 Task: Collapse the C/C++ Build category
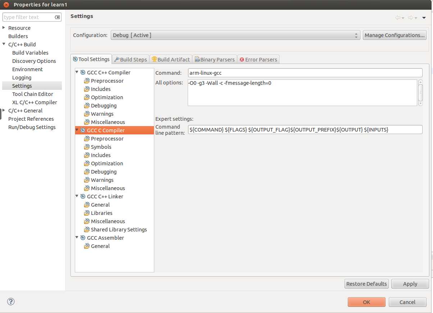4,44
